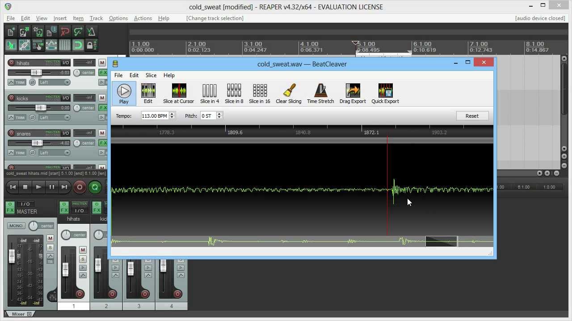Click the Play button in BeatCleaver toolbar

tap(124, 93)
